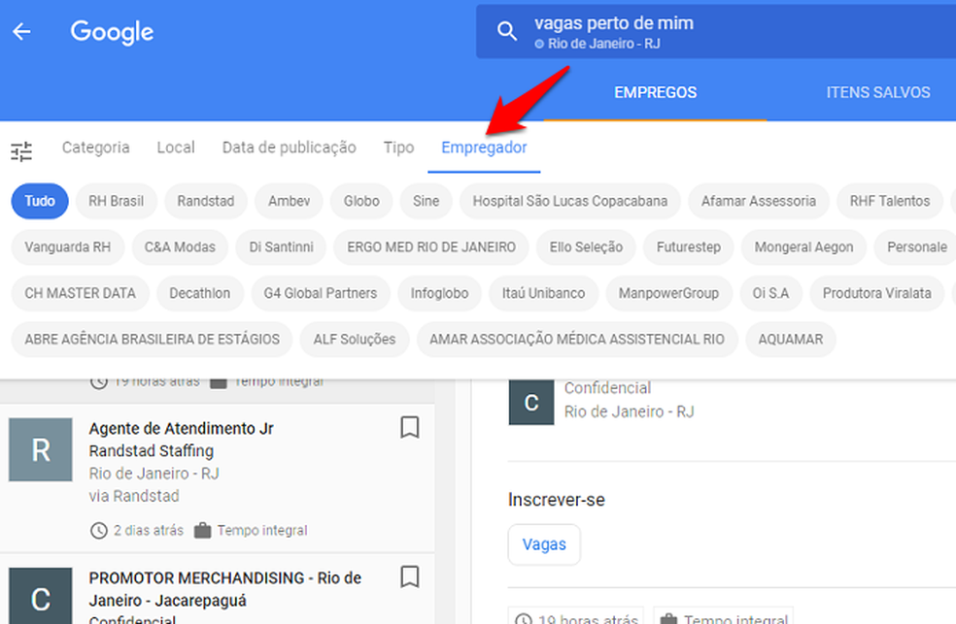Select the Mongeral Aegon chip
956x624 pixels.
point(803,247)
